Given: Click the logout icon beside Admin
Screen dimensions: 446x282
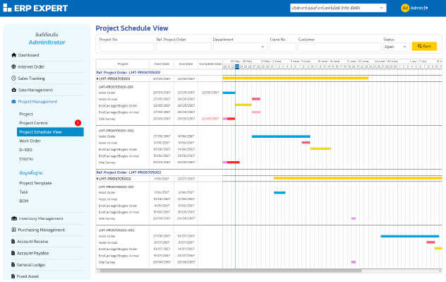Looking at the screenshot, I should (x=426, y=8).
